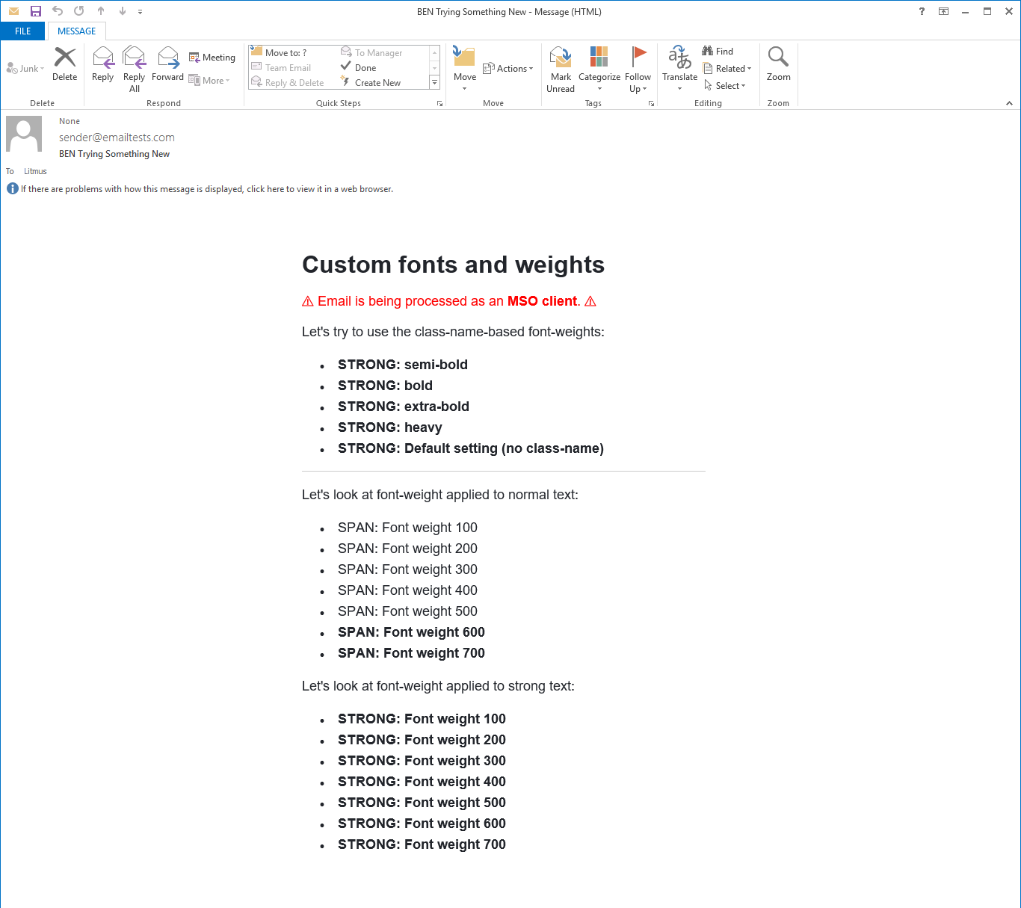Screen dimensions: 1021x908
Task: Click the Done quick step
Action: [x=365, y=68]
